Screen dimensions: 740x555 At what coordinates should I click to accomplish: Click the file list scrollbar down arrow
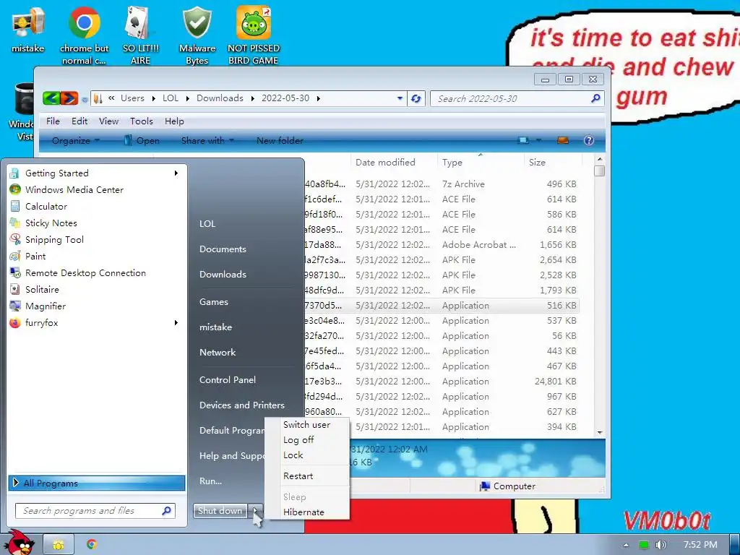click(600, 432)
